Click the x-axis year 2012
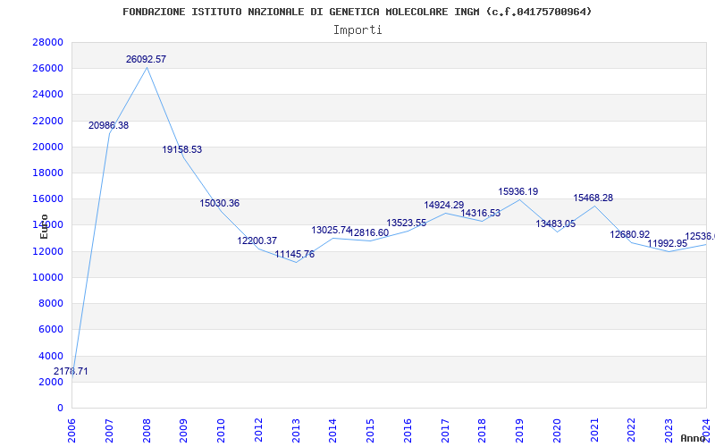This screenshot has width=715, height=447. (258, 431)
